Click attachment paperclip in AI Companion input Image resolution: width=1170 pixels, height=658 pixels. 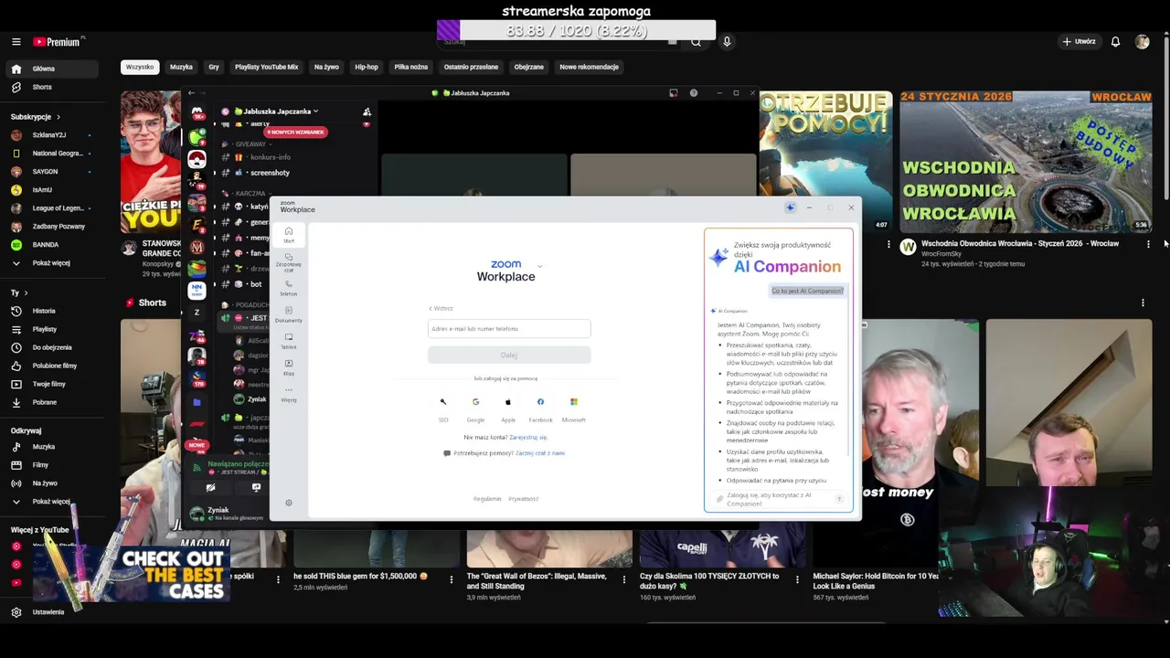[719, 499]
